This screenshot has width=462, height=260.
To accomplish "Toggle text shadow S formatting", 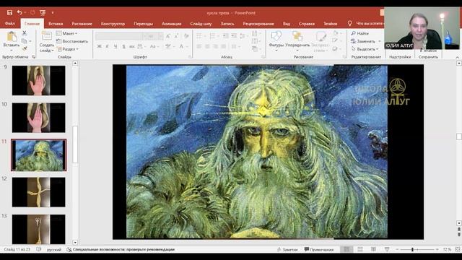I will point(123,46).
